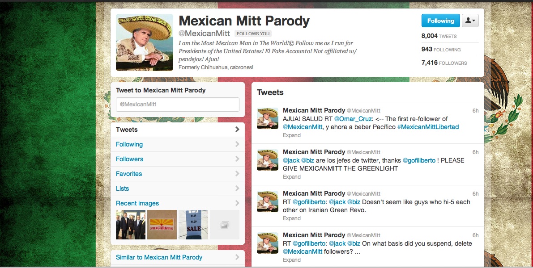View the 8,004 Tweets count
Image resolution: width=533 pixels, height=268 pixels.
click(439, 36)
